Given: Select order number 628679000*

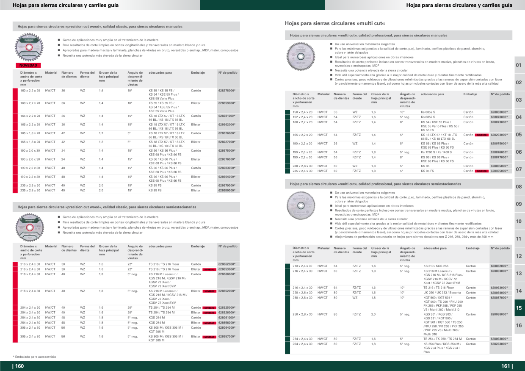Looking at the screenshot, I should click(x=227, y=185).
